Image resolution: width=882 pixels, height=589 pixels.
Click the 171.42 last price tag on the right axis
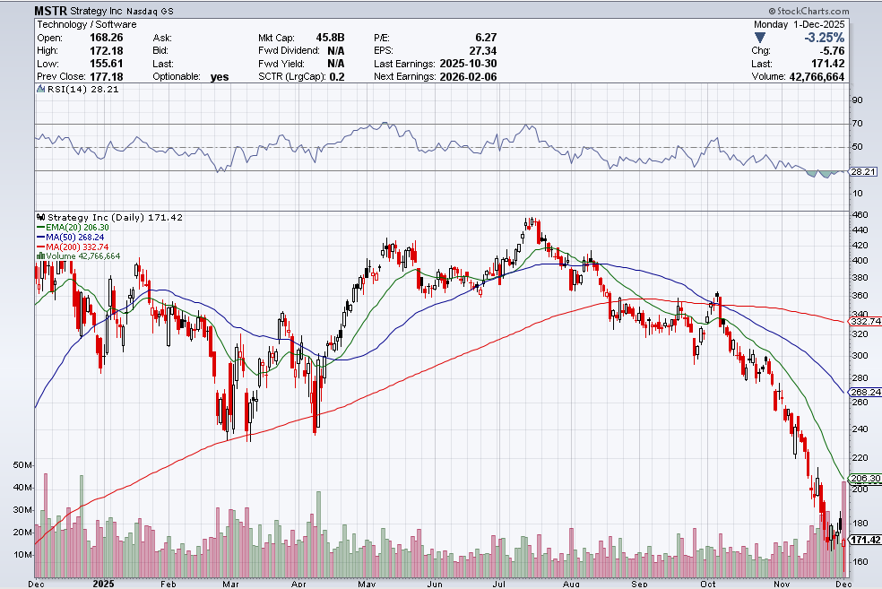coord(865,540)
